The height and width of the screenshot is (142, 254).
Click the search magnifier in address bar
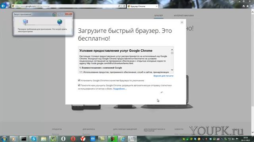pyautogui.click(x=119, y=6)
